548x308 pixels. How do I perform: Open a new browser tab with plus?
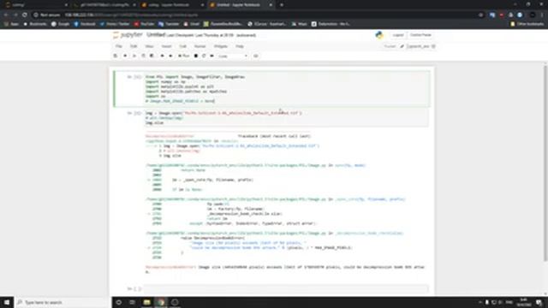282,5
